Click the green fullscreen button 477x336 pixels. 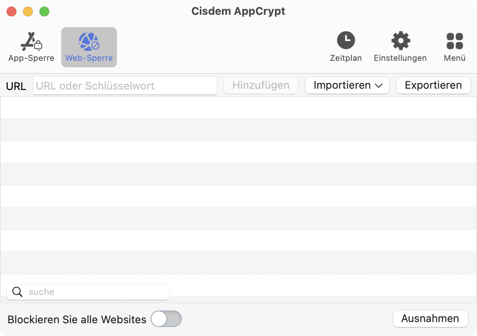[x=44, y=12]
